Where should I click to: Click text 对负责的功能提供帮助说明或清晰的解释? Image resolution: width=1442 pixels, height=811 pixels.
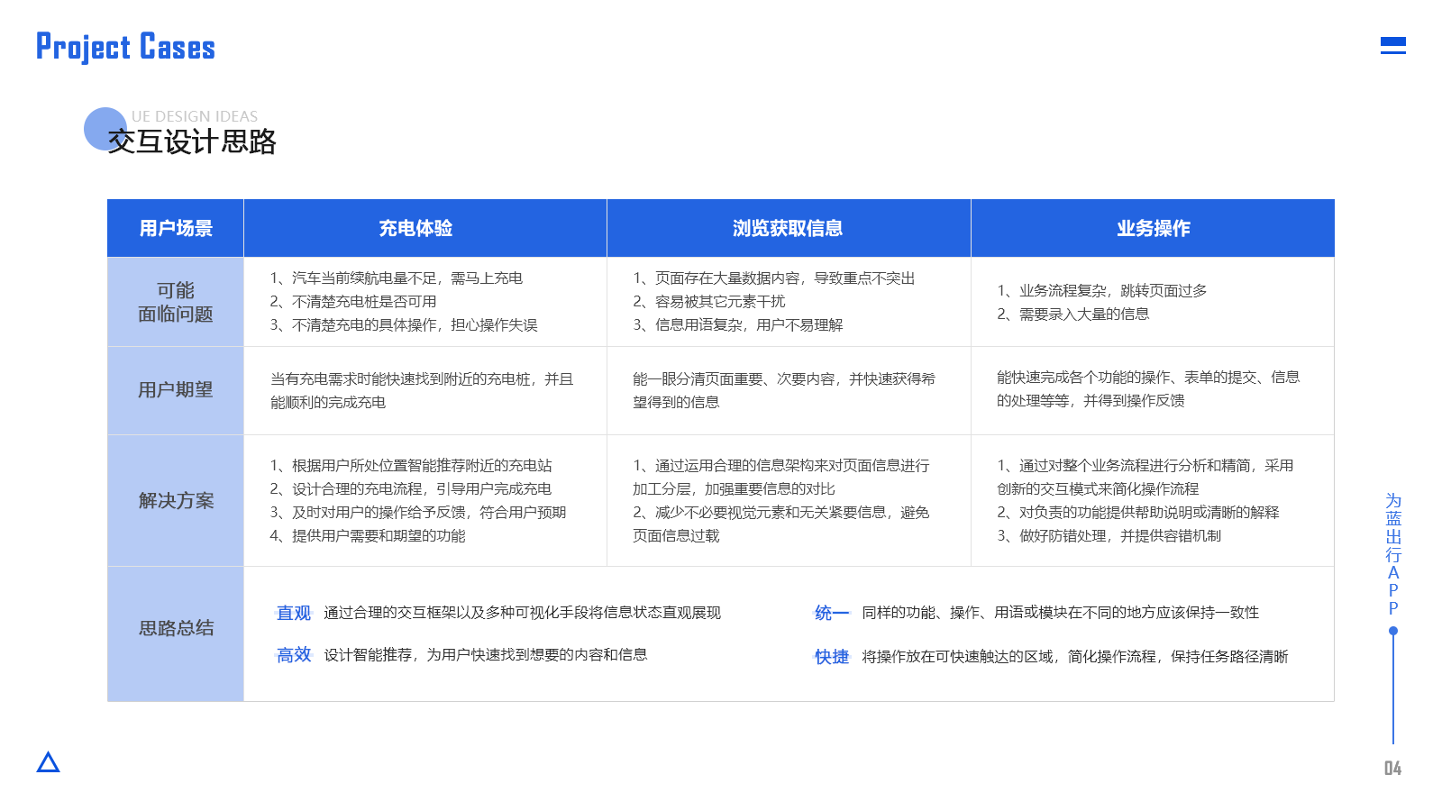point(1149,513)
